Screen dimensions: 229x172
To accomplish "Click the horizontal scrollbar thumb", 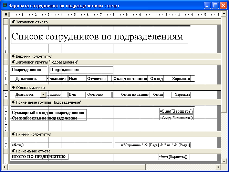I will pos(77,167).
